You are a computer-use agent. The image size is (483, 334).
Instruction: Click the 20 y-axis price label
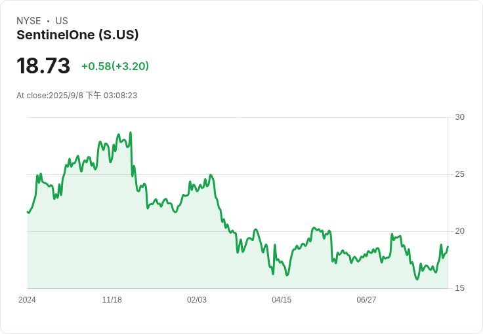[459, 231]
